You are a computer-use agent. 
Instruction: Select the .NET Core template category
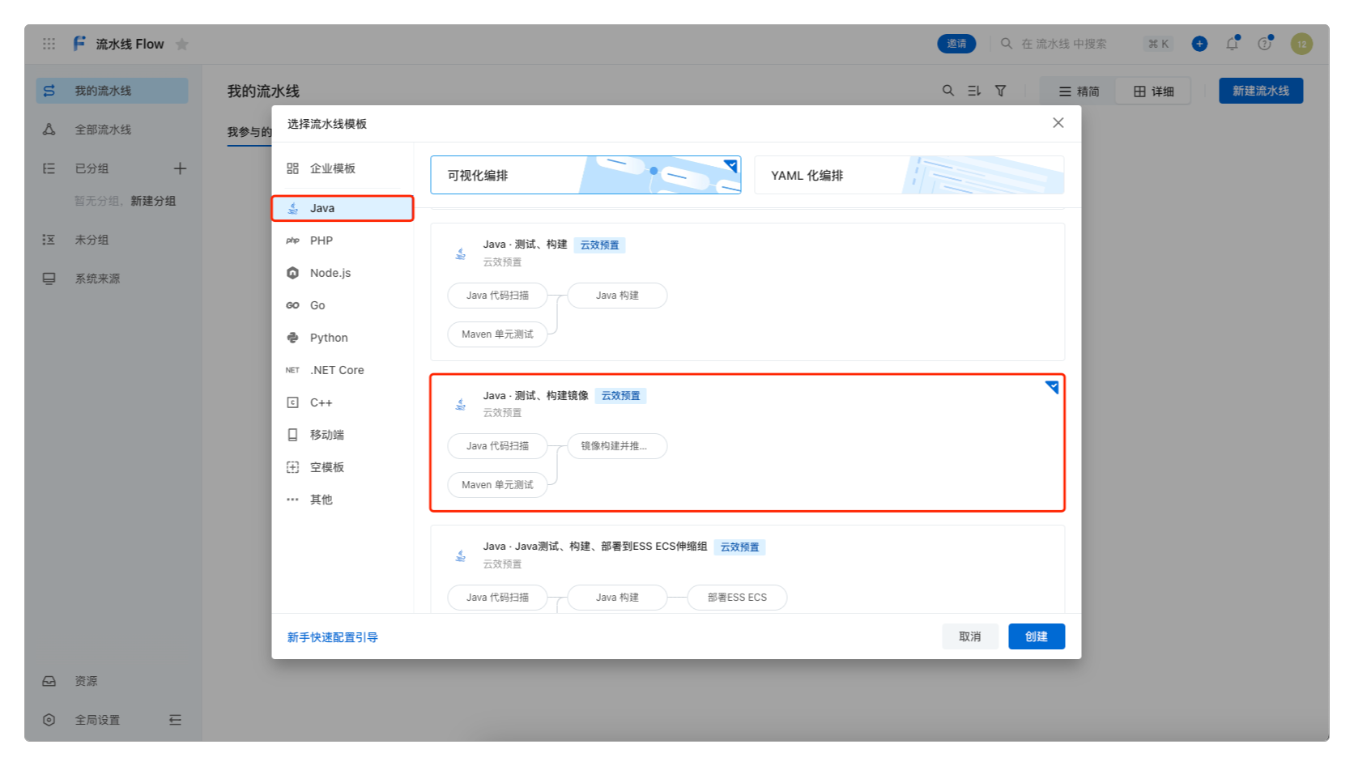click(343, 370)
